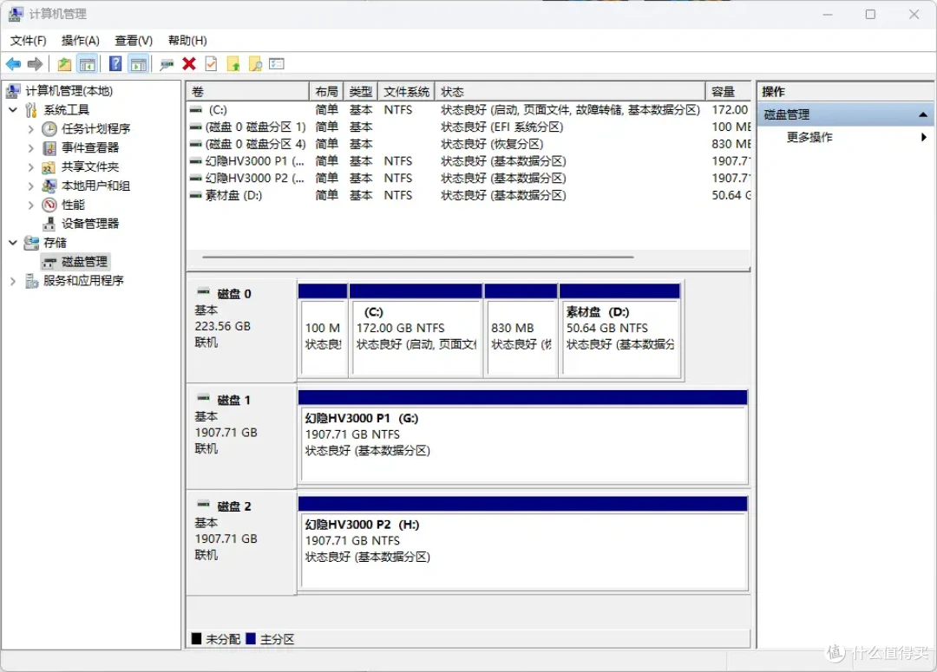Image resolution: width=937 pixels, height=672 pixels.
Task: Click the folder with magnifier toolbar icon
Action: click(255, 64)
